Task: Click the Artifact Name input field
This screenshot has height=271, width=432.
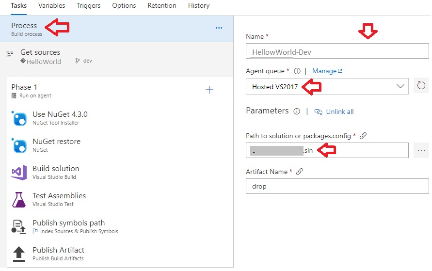Action: (x=337, y=186)
